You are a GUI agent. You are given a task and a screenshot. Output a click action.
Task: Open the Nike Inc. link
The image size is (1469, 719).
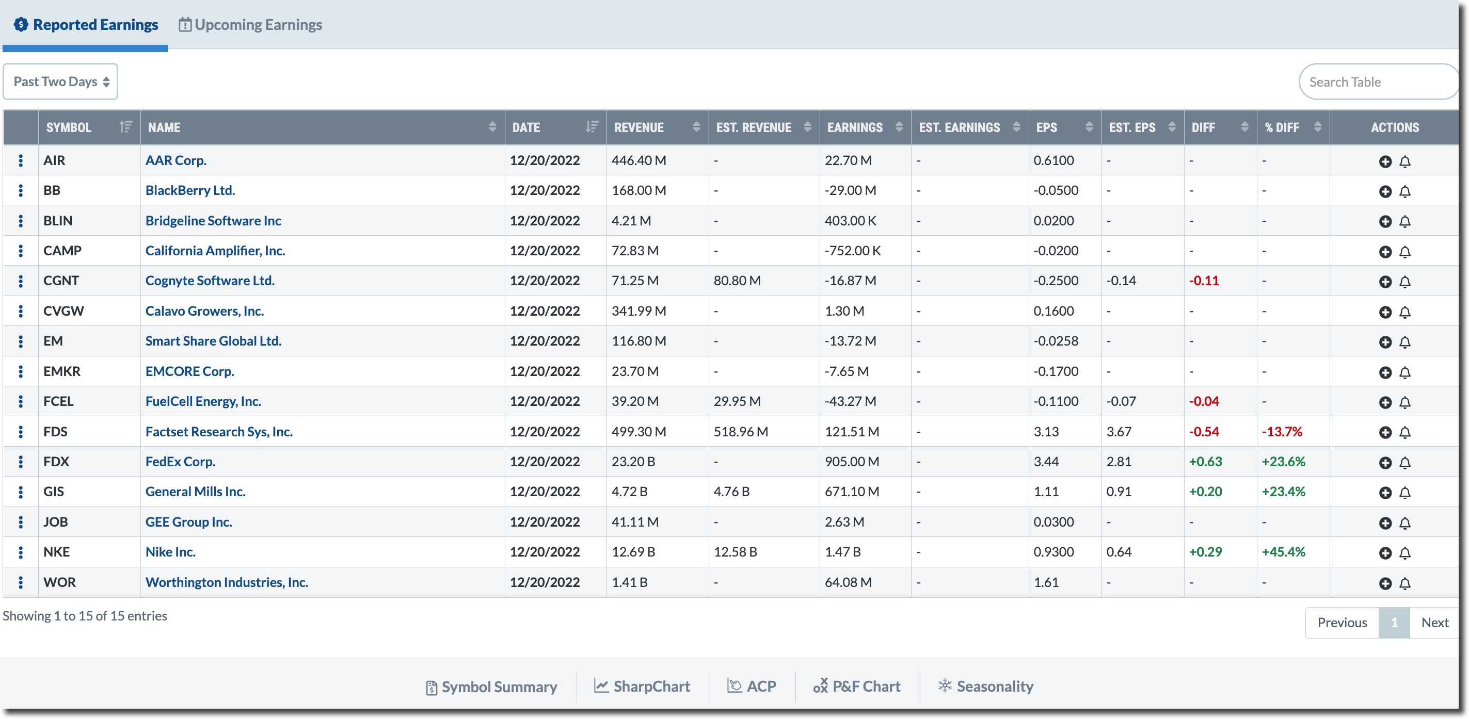pos(170,551)
